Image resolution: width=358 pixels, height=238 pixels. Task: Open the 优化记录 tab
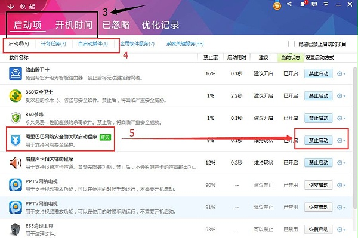pos(161,25)
